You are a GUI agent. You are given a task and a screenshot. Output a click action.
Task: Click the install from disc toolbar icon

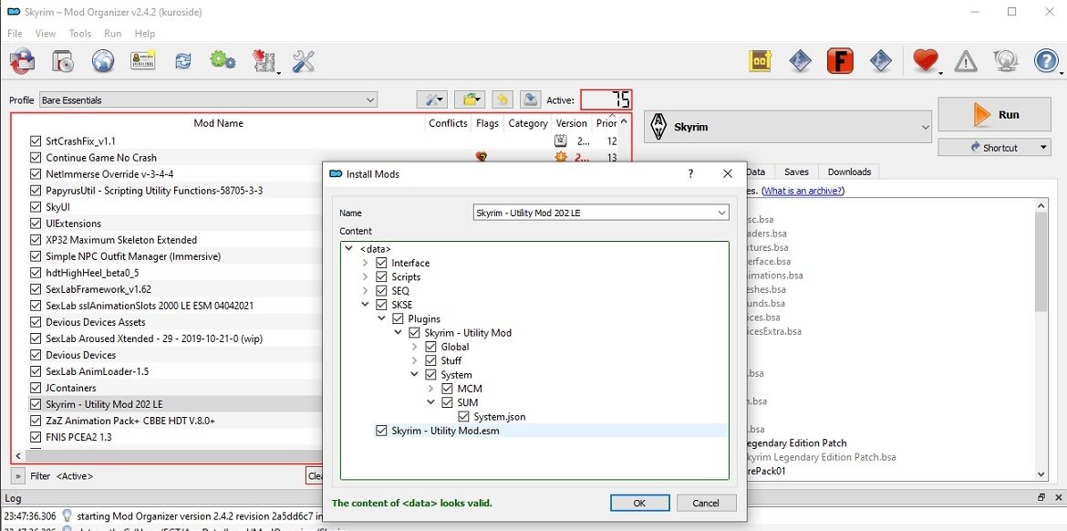(63, 61)
